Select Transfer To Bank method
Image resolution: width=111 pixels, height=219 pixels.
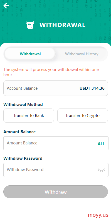[29, 116]
